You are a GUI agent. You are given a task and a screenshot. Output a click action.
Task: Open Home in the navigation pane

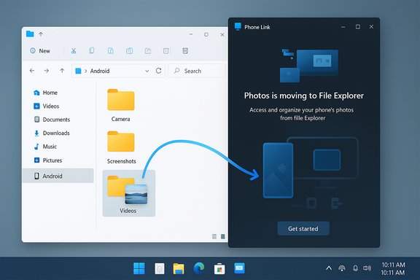[x=45, y=93]
